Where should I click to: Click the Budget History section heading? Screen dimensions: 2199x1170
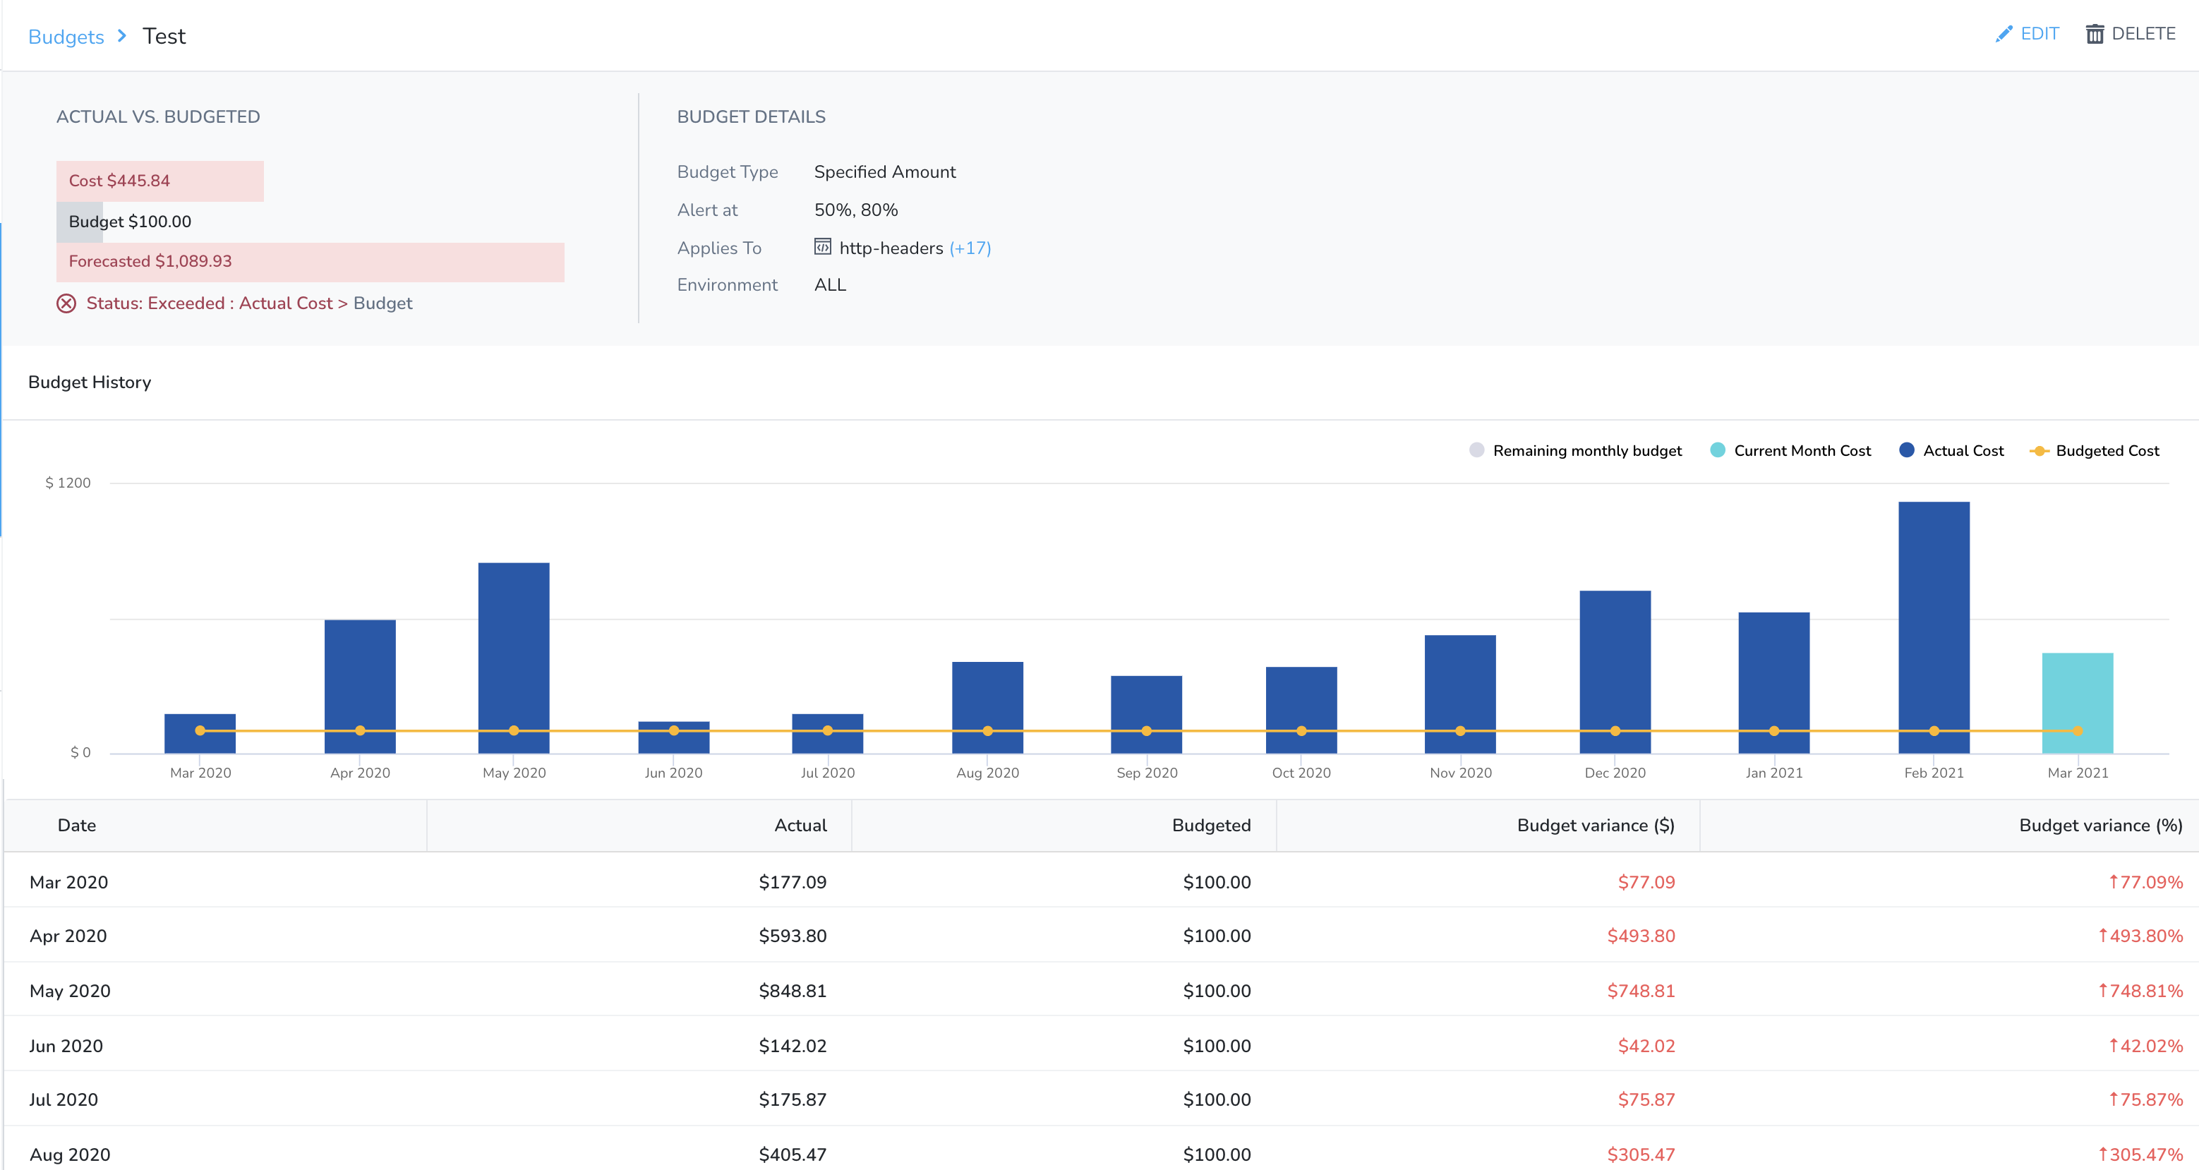[90, 382]
